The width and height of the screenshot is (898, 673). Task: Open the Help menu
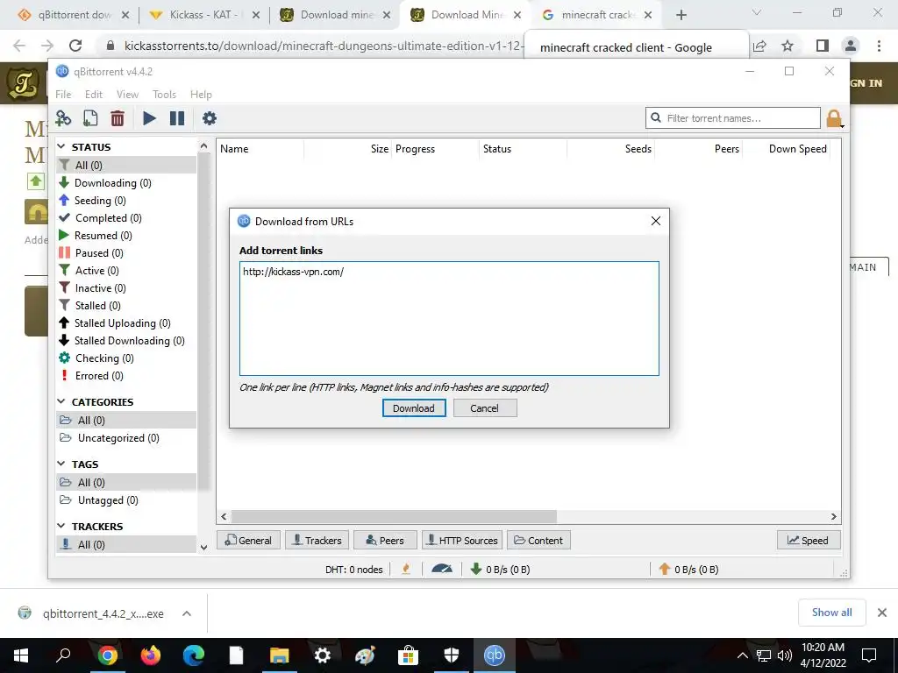click(x=201, y=95)
